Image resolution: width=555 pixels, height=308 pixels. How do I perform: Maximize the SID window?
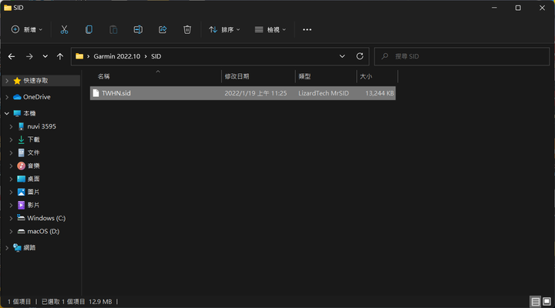(518, 8)
